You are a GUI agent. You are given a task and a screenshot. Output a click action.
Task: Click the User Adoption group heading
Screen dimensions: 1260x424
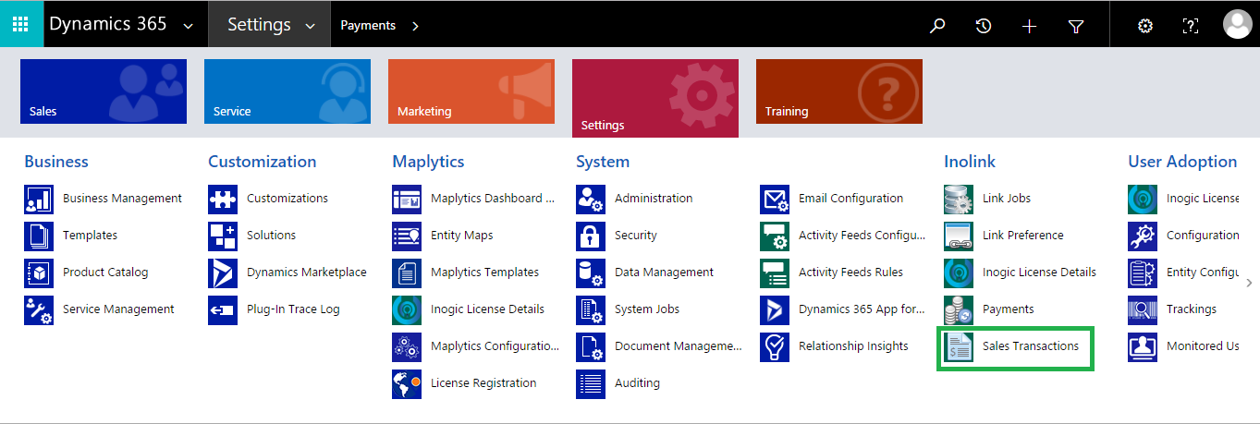1182,162
